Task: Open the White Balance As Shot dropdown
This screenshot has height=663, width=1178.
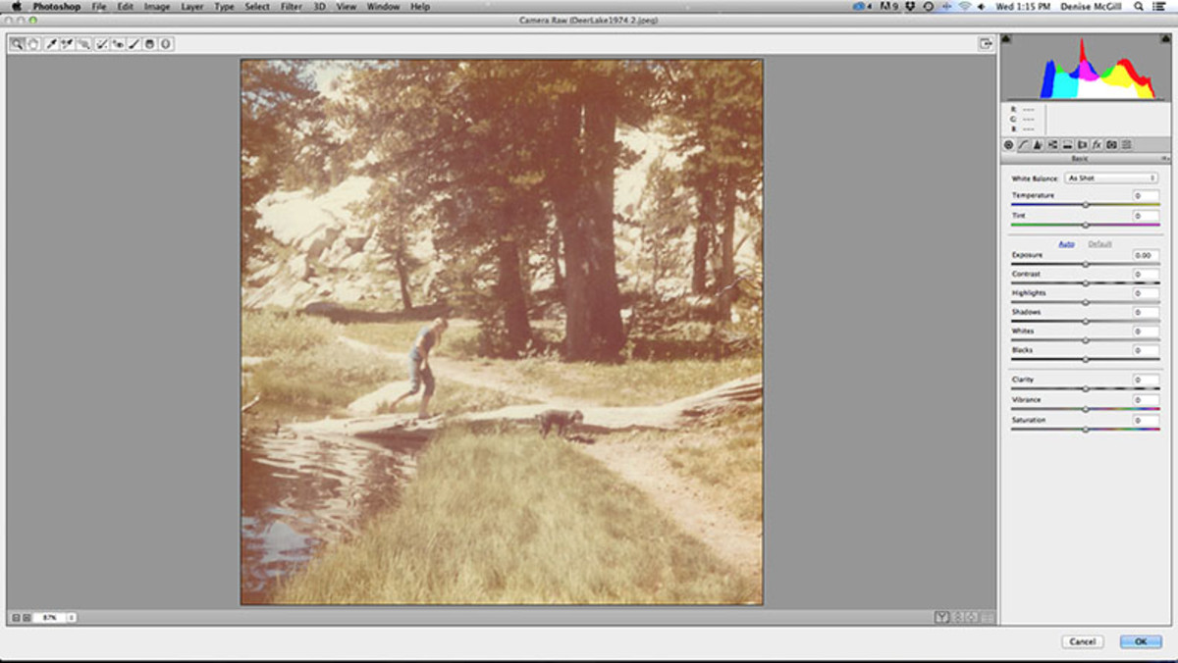Action: click(1111, 178)
